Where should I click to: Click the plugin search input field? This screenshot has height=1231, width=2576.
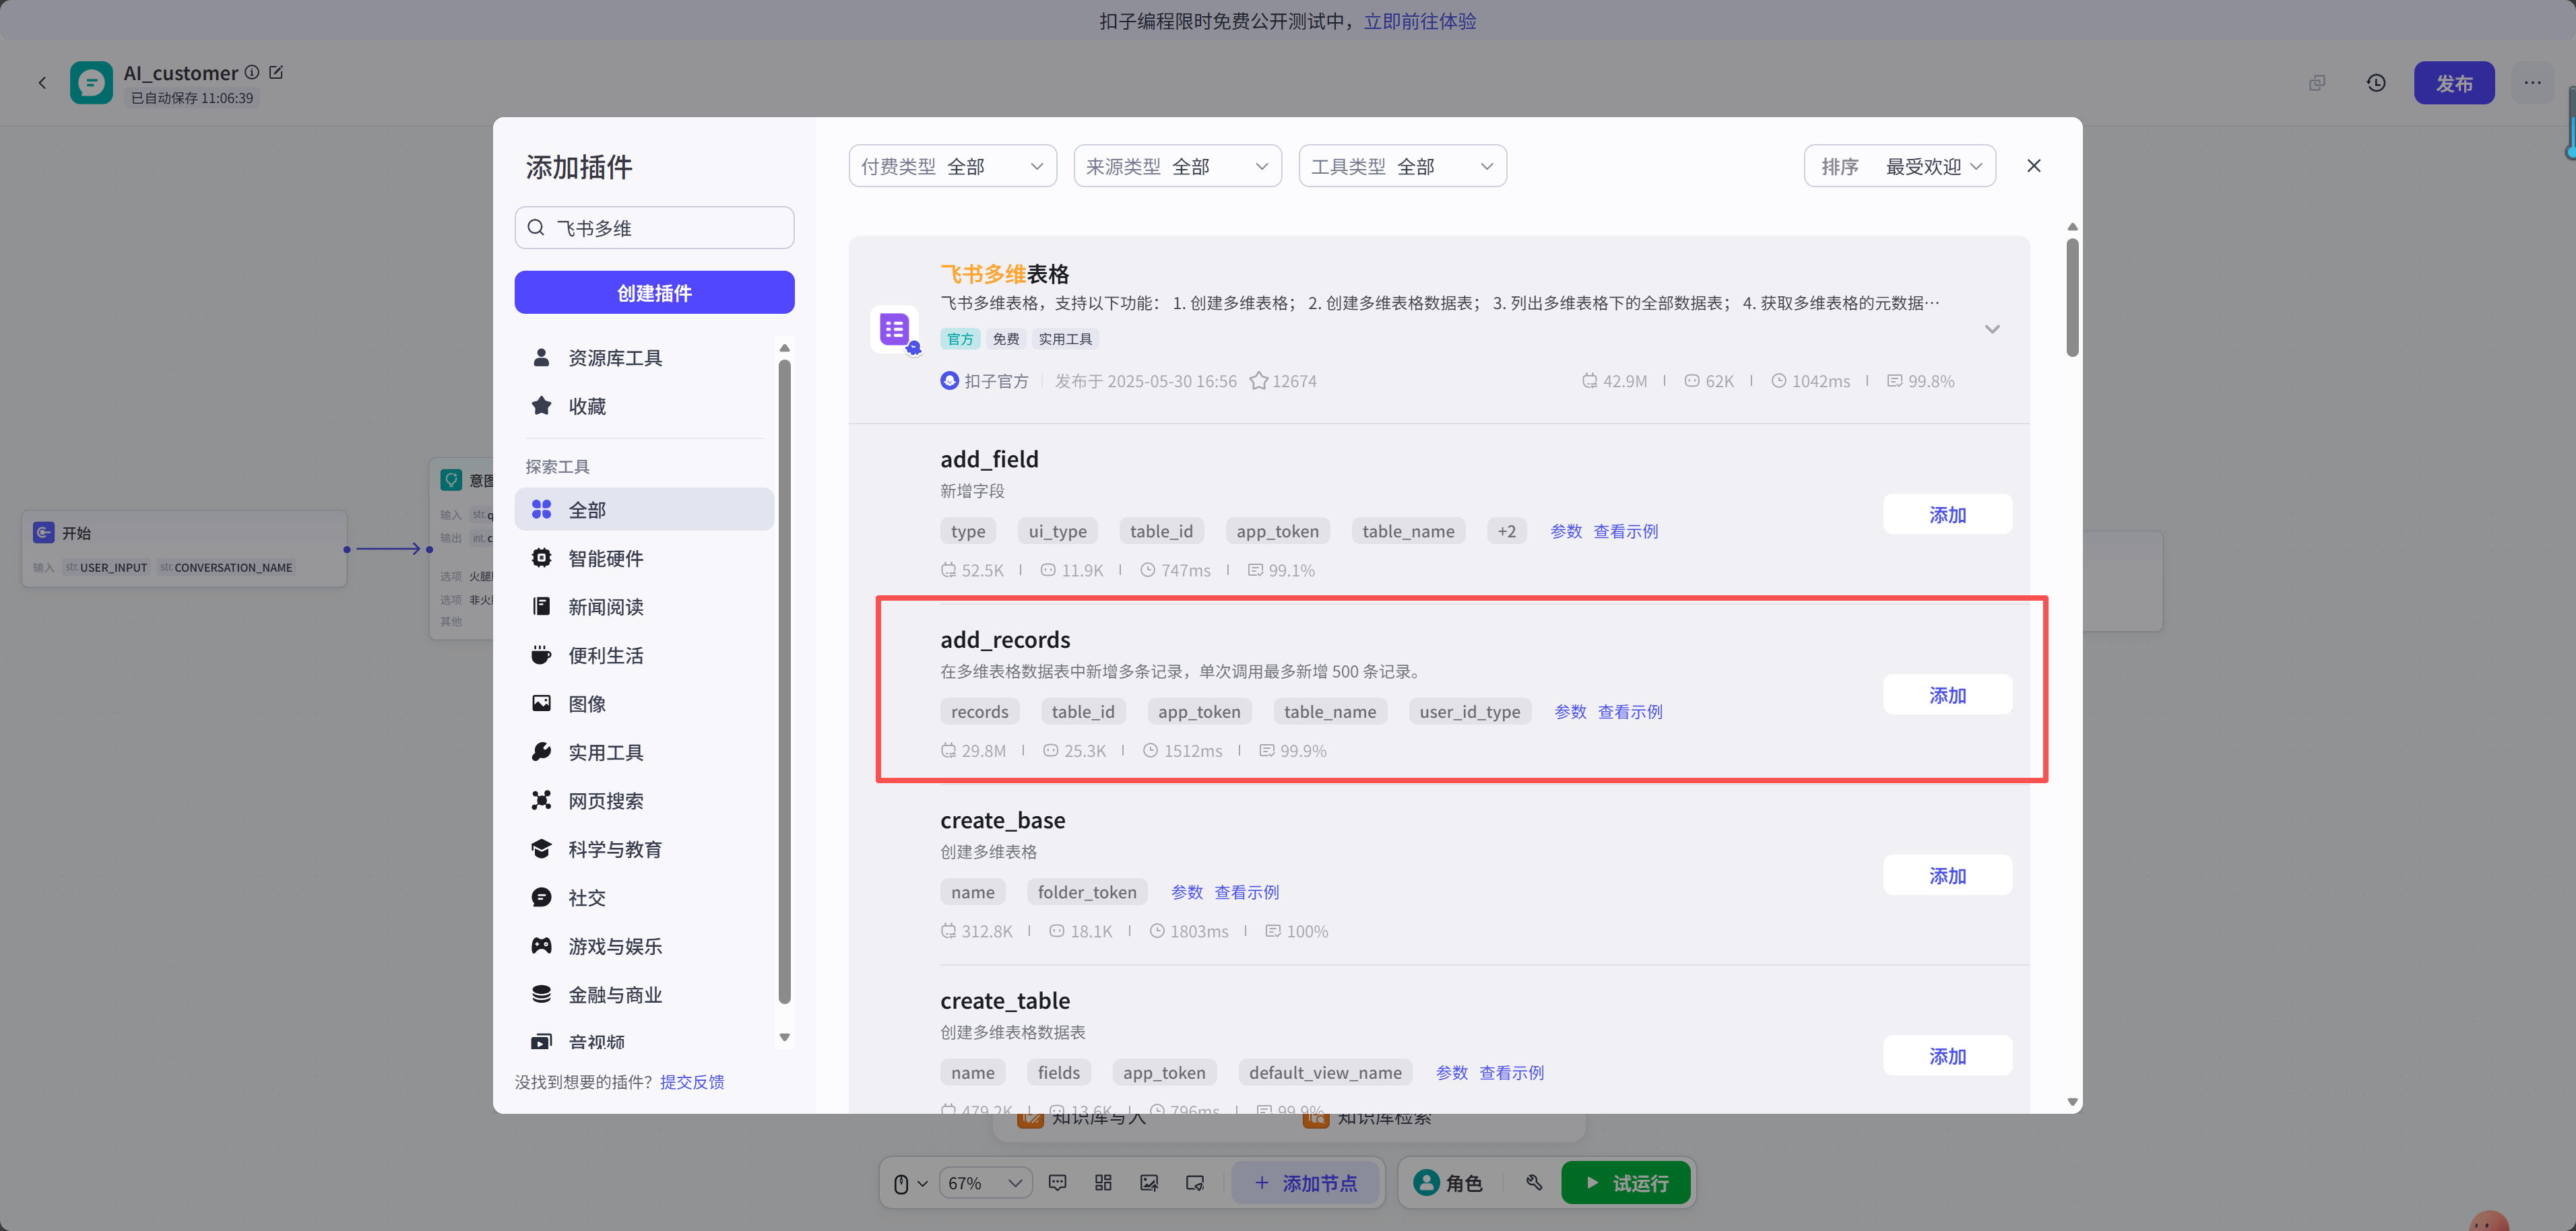(x=654, y=227)
